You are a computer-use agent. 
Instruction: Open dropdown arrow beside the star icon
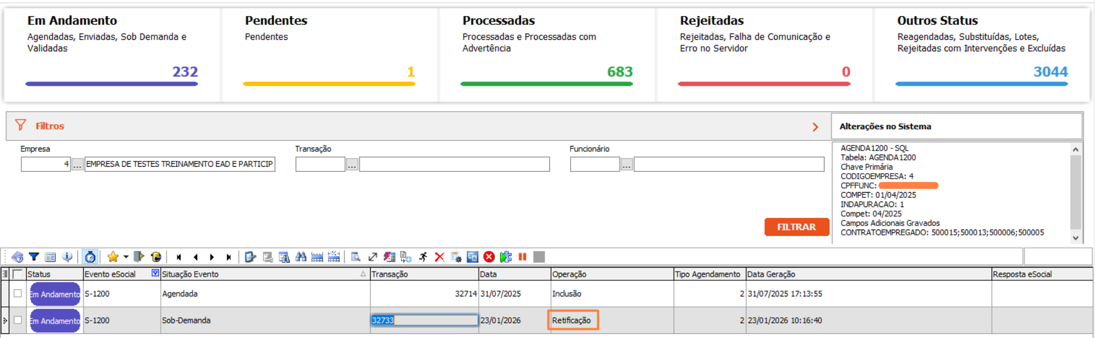(125, 257)
